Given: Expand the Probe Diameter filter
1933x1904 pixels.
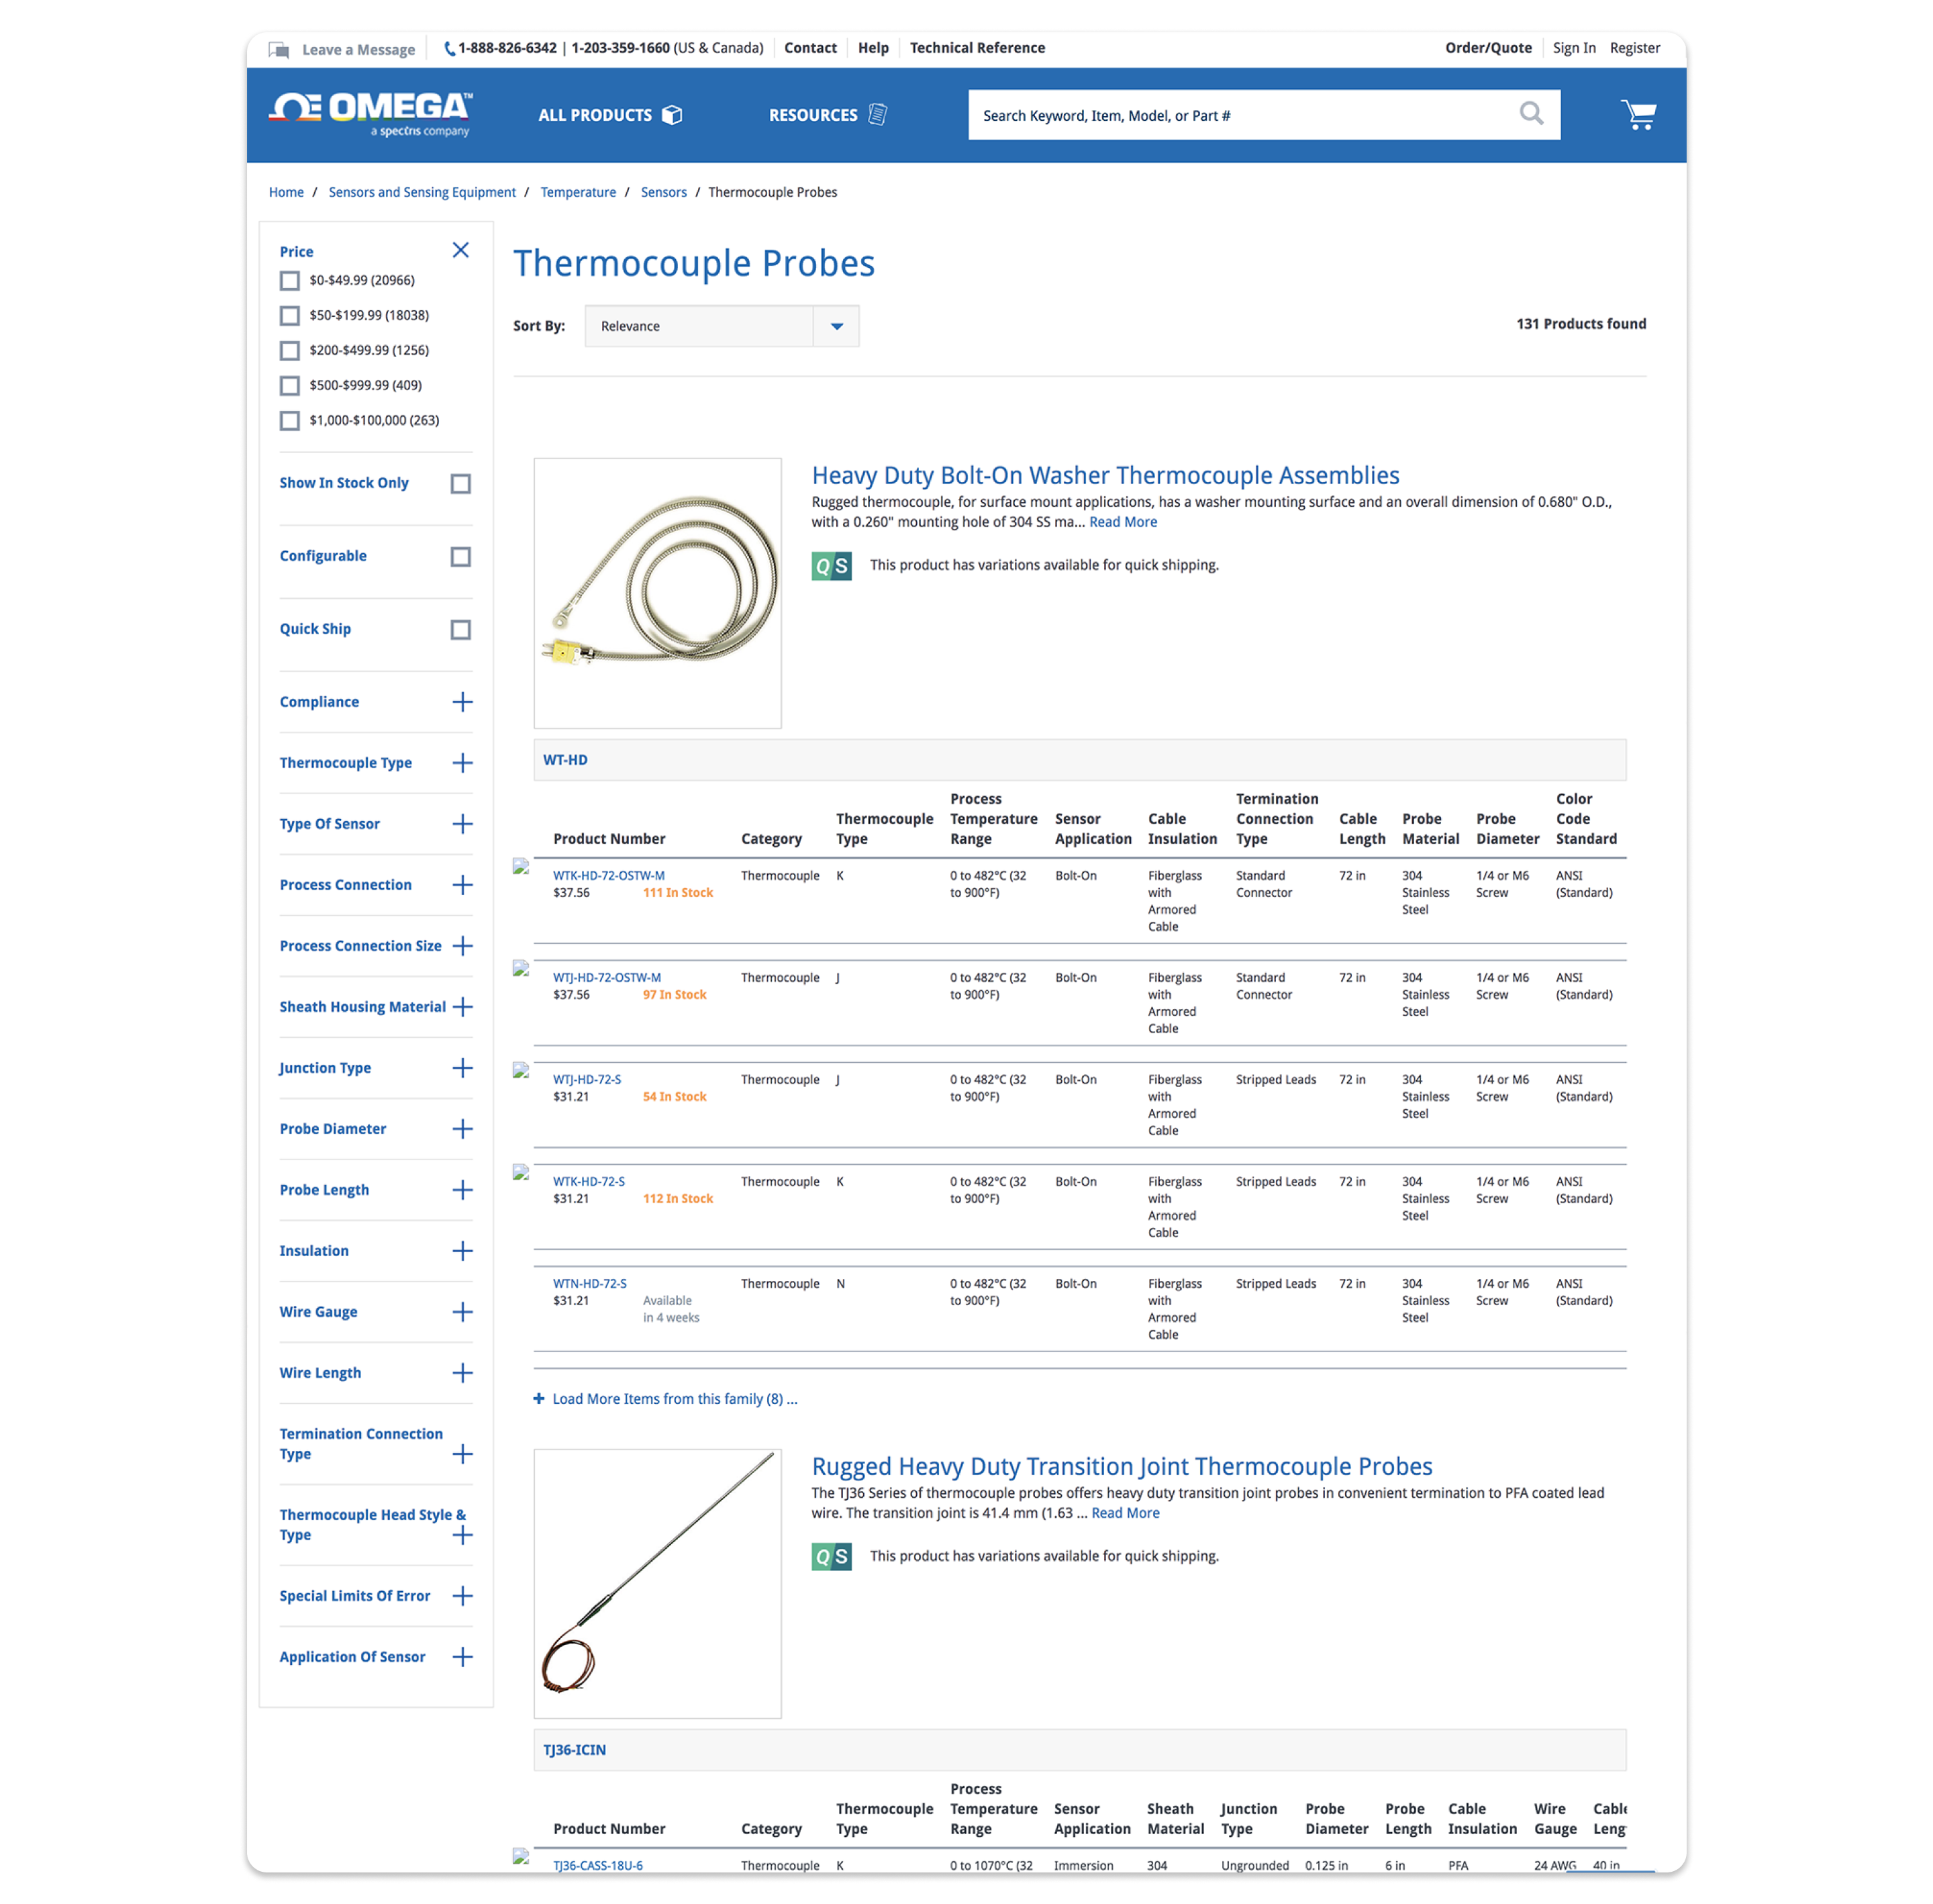Looking at the screenshot, I should coord(462,1129).
